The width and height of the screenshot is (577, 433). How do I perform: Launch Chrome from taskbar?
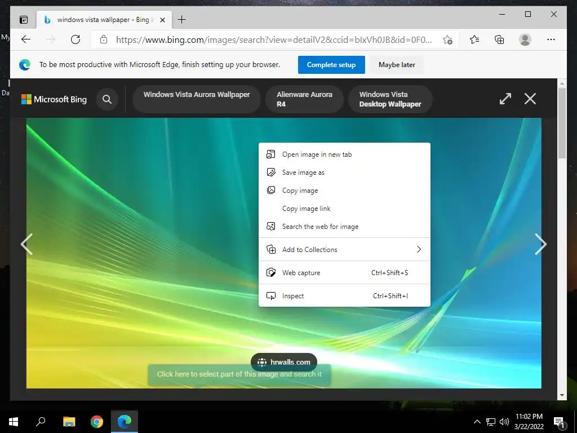(97, 422)
